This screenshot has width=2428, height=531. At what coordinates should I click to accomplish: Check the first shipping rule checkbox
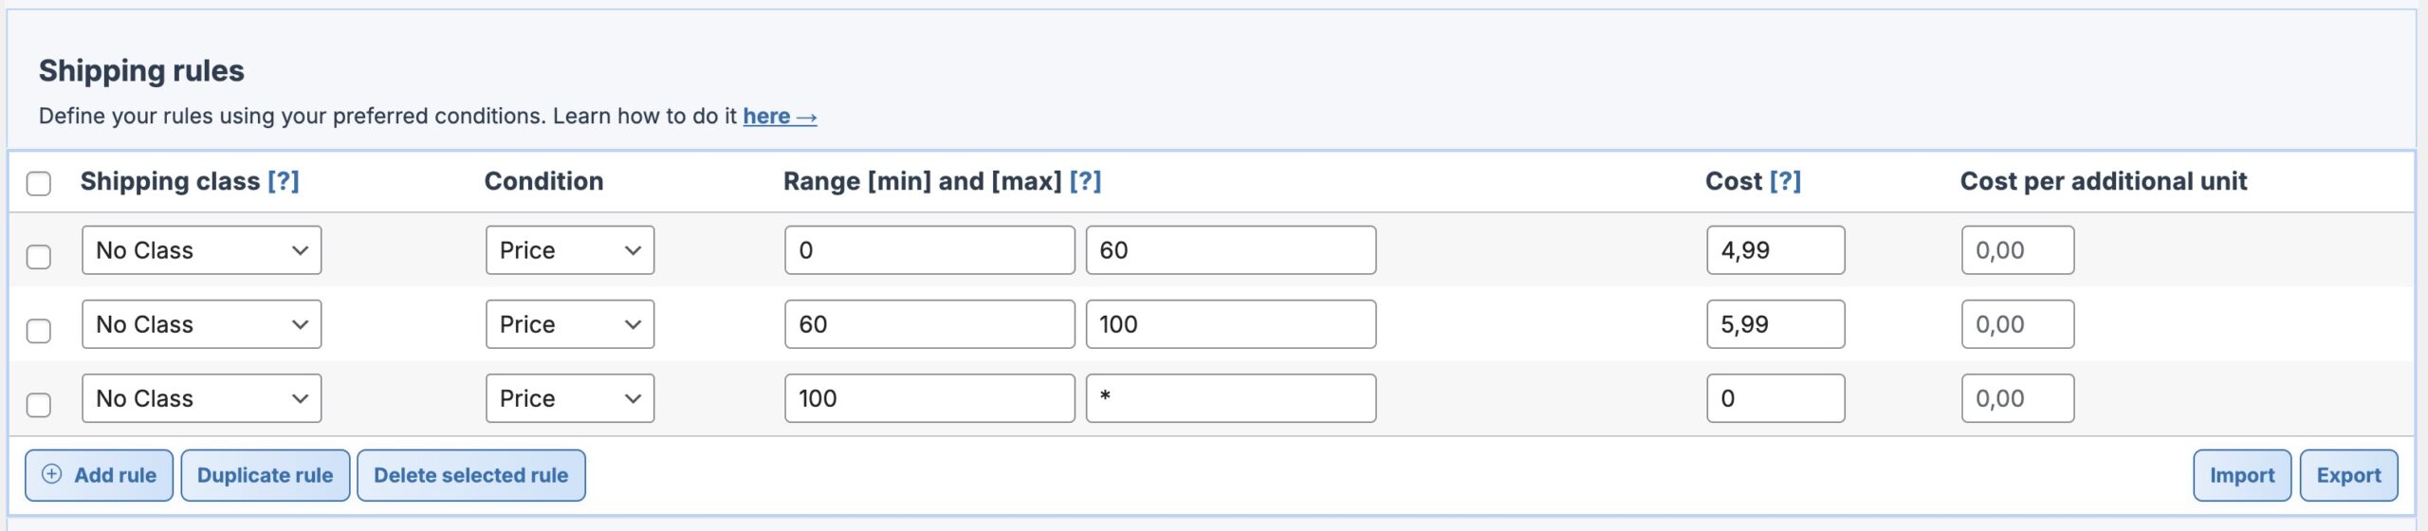pyautogui.click(x=39, y=257)
